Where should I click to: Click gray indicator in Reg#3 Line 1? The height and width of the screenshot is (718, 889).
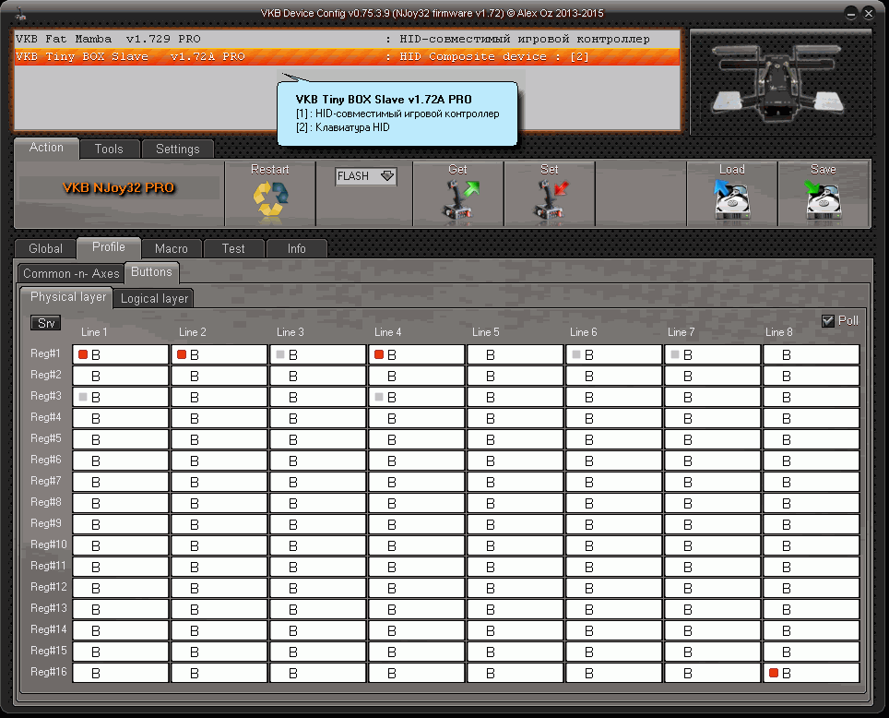click(83, 397)
